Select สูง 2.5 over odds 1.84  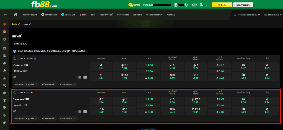tap(125, 67)
